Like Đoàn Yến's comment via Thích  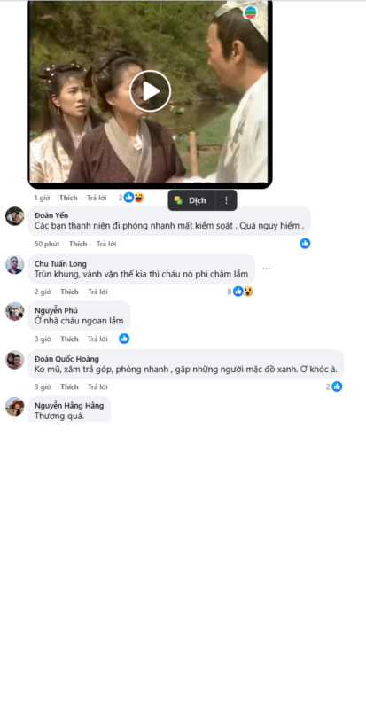pyautogui.click(x=78, y=245)
